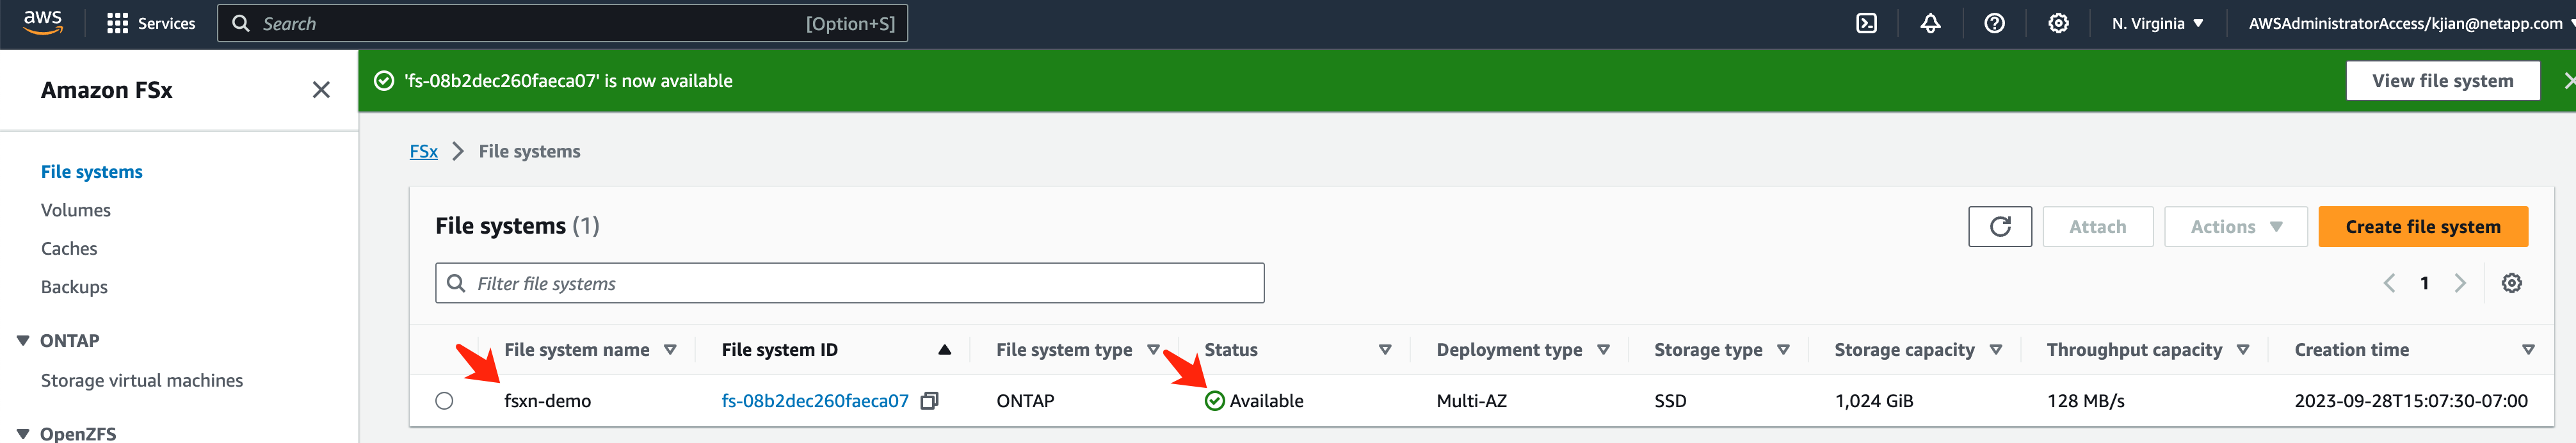Open the Services grid menu

pyautogui.click(x=151, y=23)
